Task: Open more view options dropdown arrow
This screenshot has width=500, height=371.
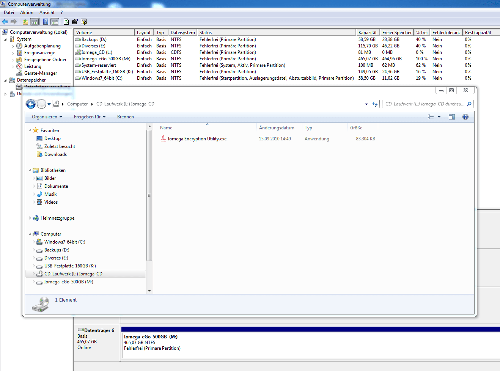Action: pyautogui.click(x=439, y=117)
